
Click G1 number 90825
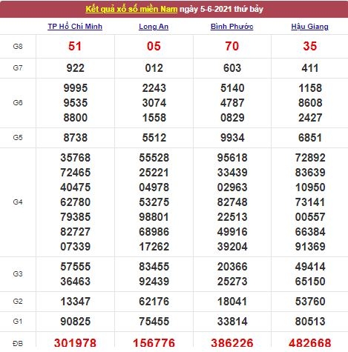[x=76, y=322]
